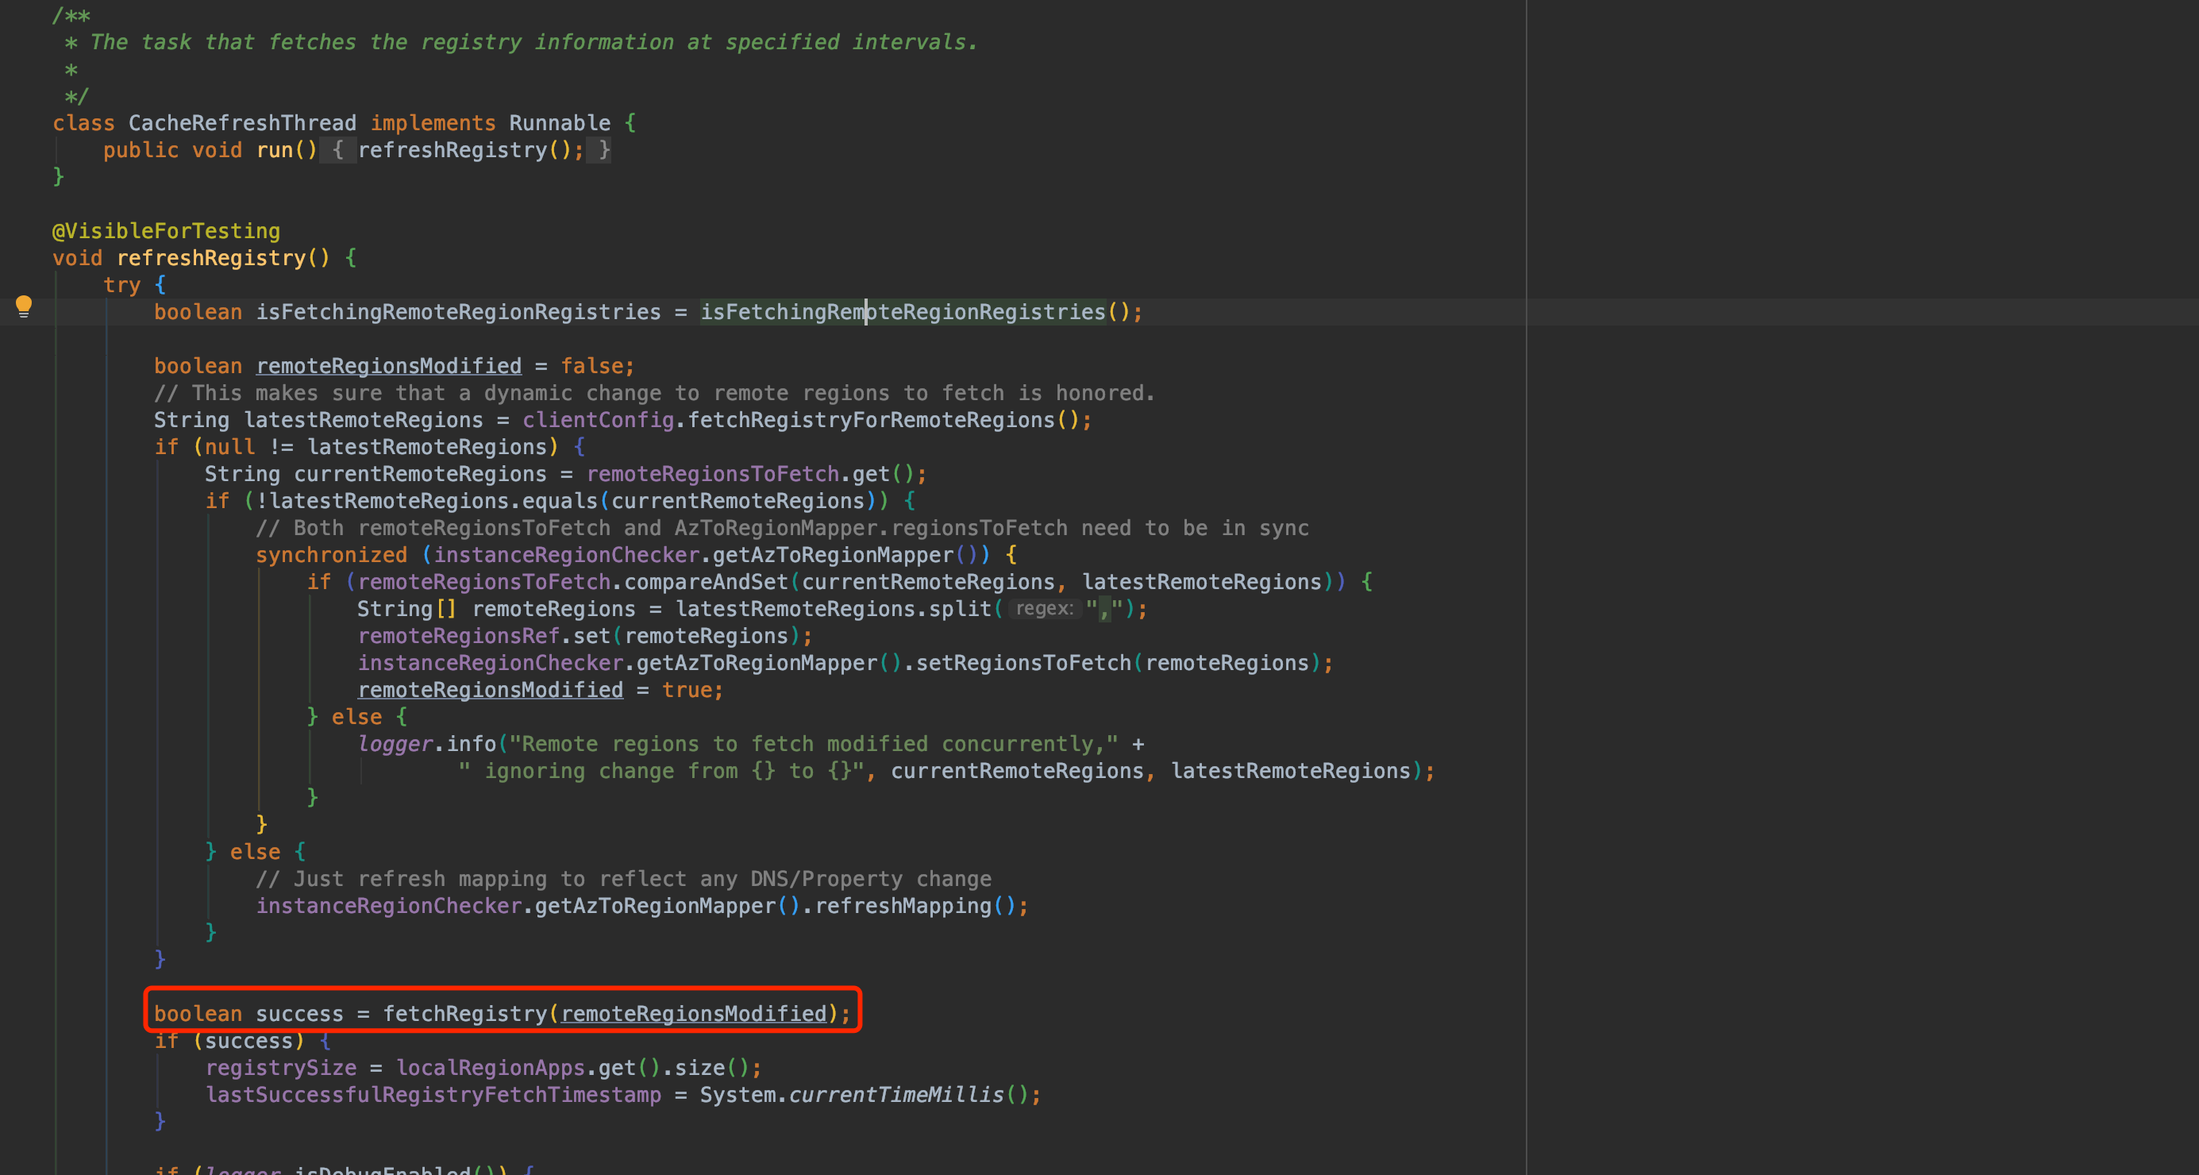The width and height of the screenshot is (2199, 1175).
Task: Click fetchRegistryForRemoteRegions method call
Action: click(x=871, y=420)
